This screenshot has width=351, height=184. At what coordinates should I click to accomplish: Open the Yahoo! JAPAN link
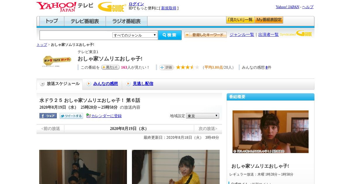[288, 7]
